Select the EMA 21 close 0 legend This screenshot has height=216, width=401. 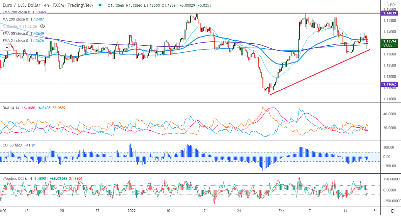[15, 41]
